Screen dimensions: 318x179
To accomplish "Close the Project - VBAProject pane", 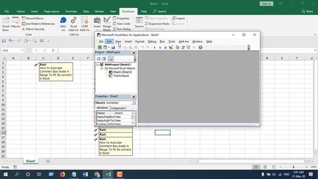I will pyautogui.click(x=134, y=53).
